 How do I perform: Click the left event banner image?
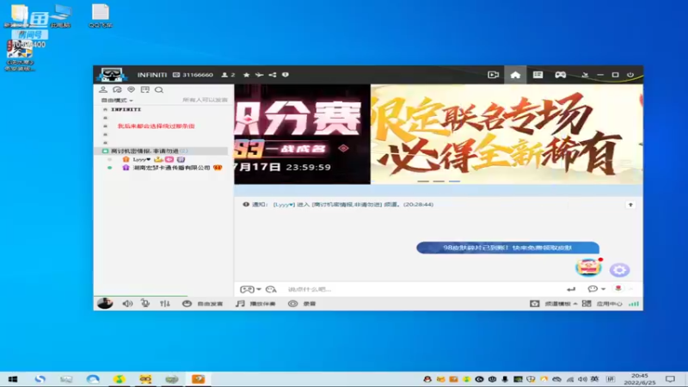pos(302,134)
